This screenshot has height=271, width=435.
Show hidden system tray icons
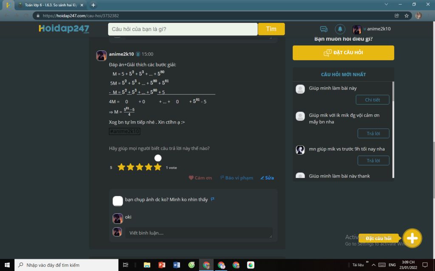(374, 265)
